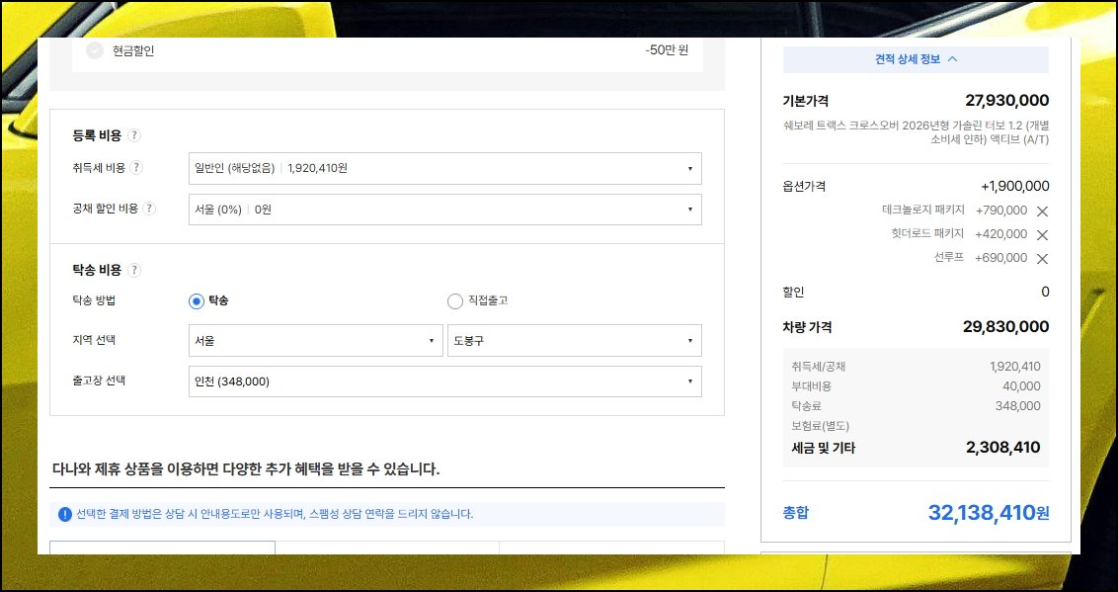Screen dimensions: 1118x592
Task: Click the 27,930,000 base price value
Action: coord(1006,101)
